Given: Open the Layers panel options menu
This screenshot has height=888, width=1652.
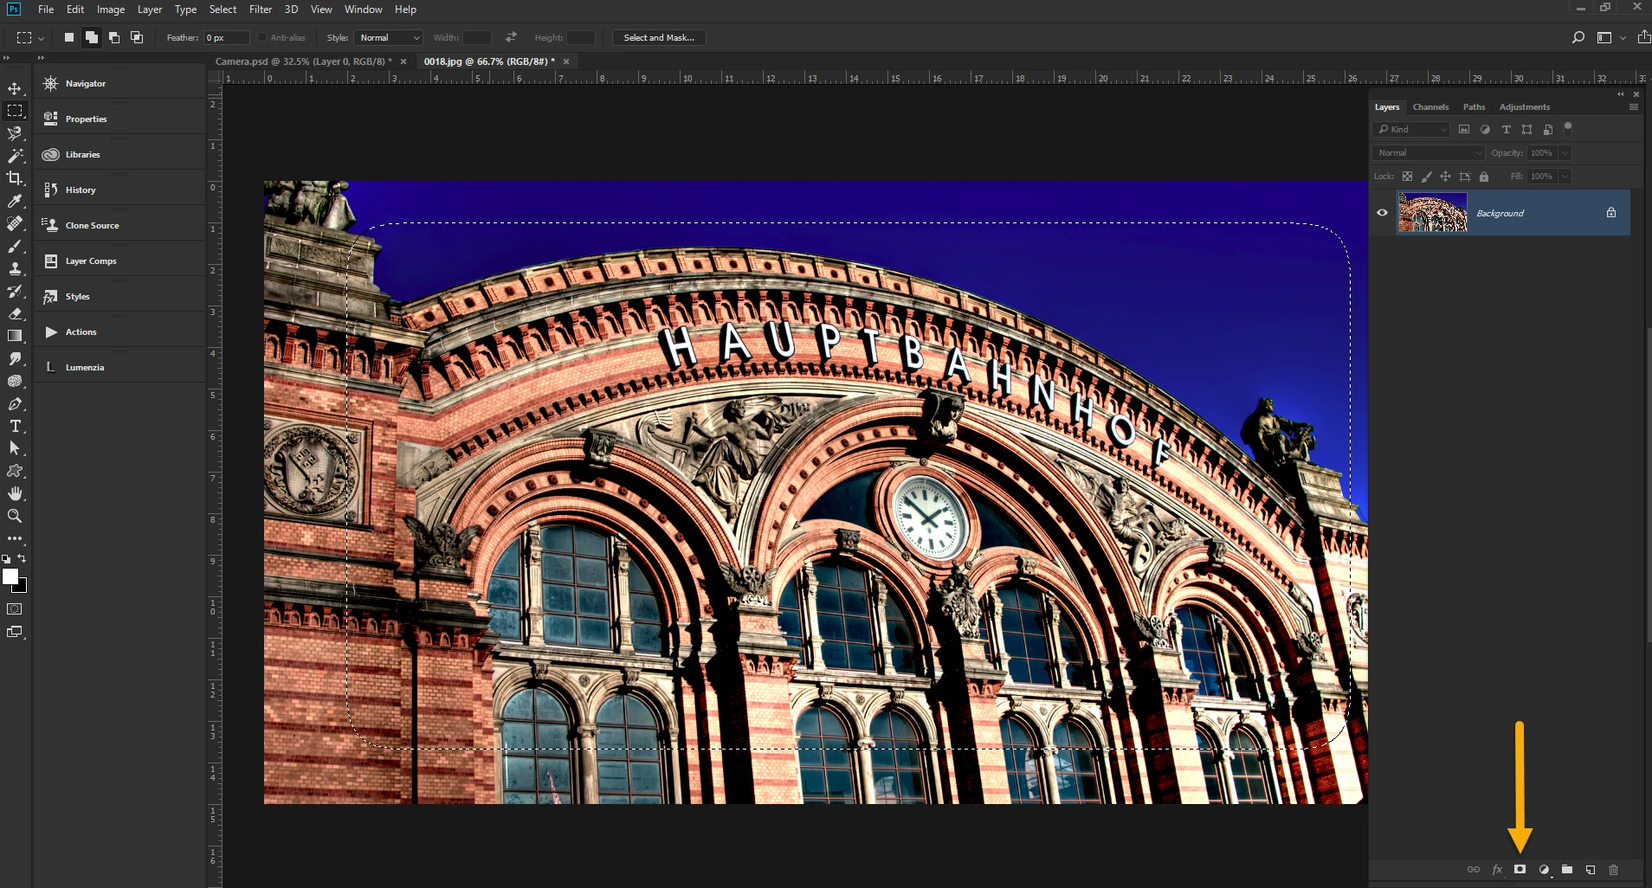Looking at the screenshot, I should point(1633,107).
